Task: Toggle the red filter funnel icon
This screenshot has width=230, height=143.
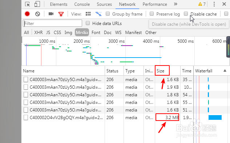Action: [61, 14]
